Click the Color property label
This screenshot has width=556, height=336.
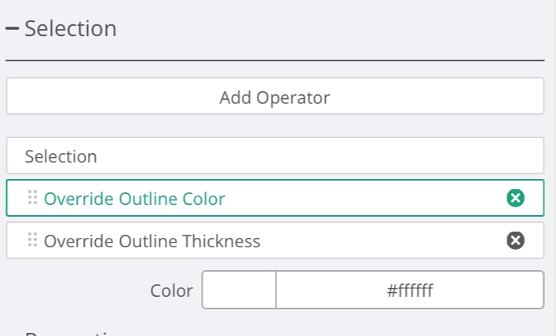(x=171, y=291)
